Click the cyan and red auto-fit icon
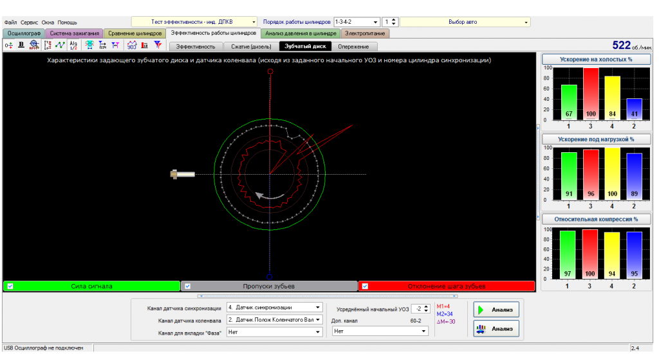 [x=89, y=46]
